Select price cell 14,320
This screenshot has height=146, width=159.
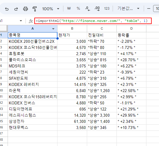tap(72, 115)
